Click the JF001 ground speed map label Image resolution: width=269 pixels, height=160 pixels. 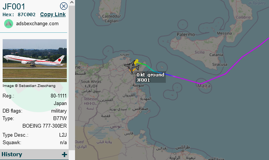coord(150,77)
